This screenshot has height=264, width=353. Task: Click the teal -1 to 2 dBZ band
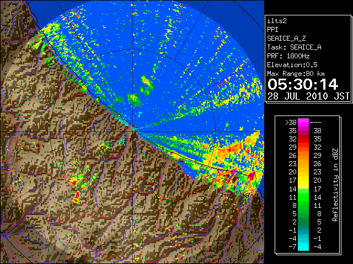303,230
